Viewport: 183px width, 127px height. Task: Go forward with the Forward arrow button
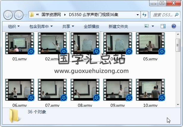[19, 15]
